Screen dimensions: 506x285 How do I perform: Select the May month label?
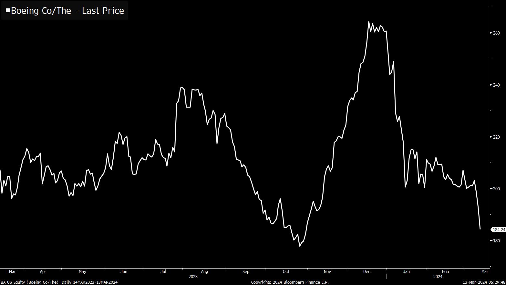coord(82,272)
